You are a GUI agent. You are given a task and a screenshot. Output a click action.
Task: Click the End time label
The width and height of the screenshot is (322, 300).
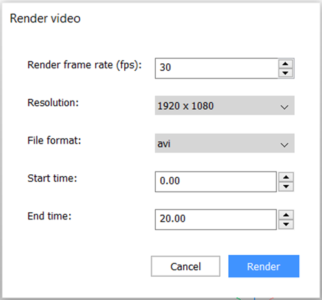pos(49,216)
